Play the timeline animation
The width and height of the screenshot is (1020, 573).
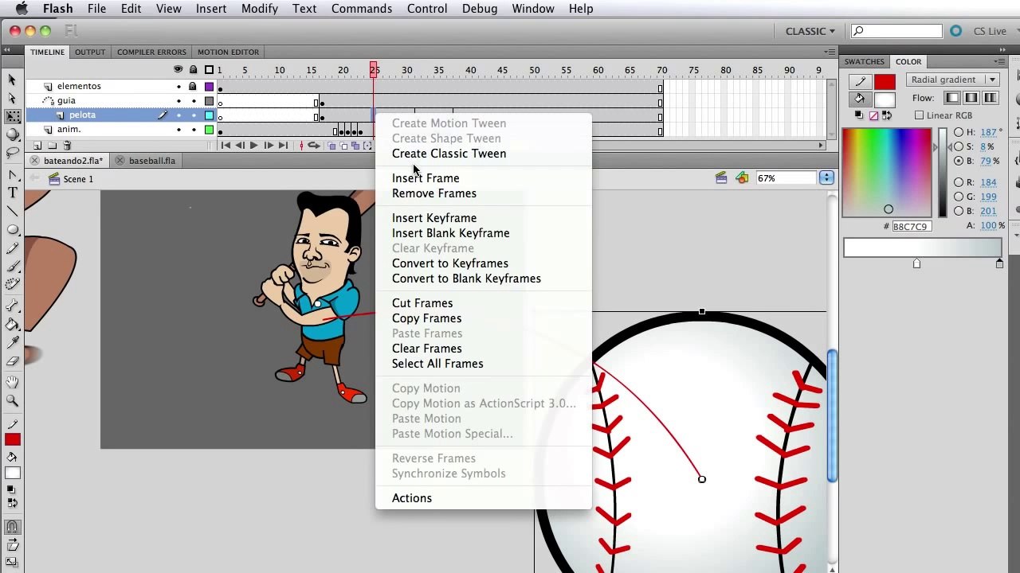[x=254, y=146]
